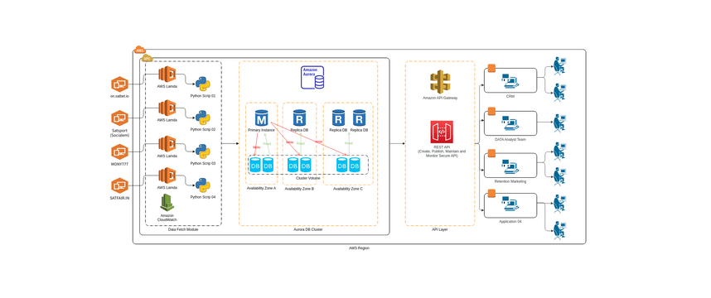Click the 'DATA Analyst Team' text label
The height and width of the screenshot is (298, 711).
coord(510,140)
